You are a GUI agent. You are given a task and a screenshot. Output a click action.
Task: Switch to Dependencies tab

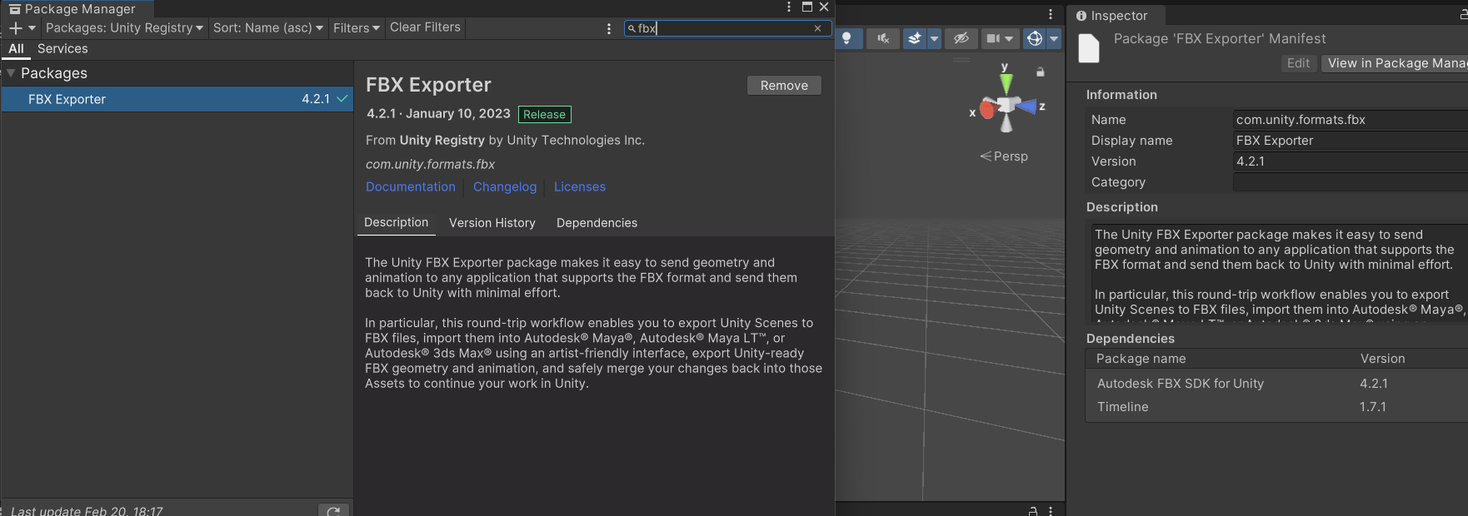pos(597,223)
